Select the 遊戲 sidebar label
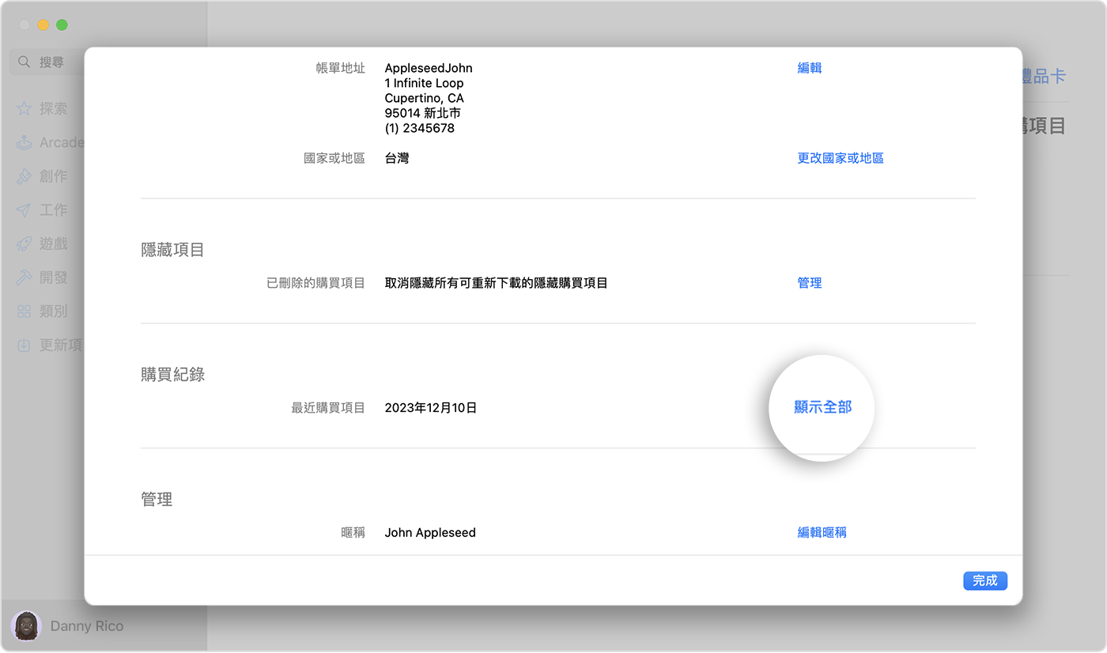Image resolution: width=1107 pixels, height=653 pixels. tap(54, 244)
